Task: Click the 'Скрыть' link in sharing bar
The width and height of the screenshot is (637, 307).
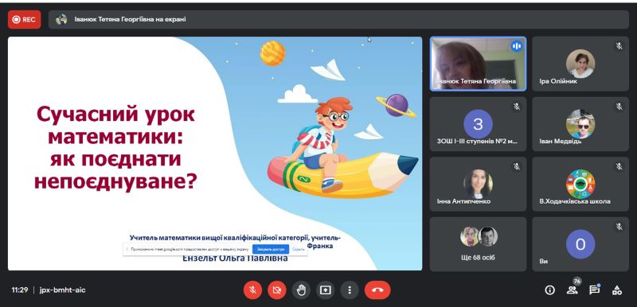Action: tap(298, 249)
